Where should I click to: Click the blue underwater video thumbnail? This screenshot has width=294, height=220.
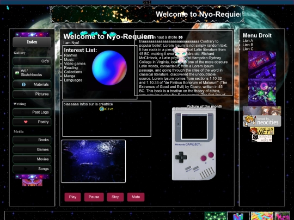pos(94,161)
